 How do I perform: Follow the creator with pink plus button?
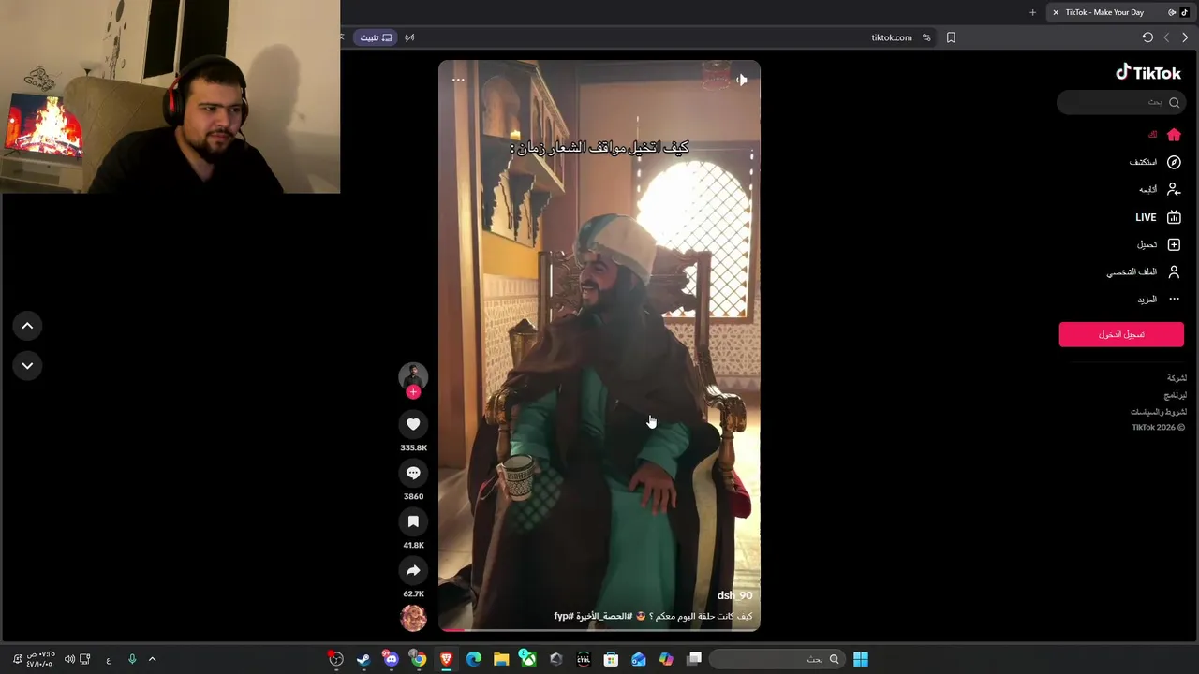coord(413,392)
